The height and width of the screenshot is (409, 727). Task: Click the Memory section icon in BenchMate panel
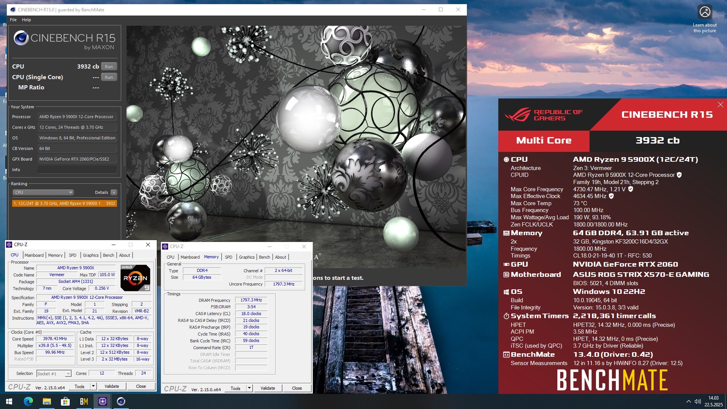pyautogui.click(x=506, y=233)
